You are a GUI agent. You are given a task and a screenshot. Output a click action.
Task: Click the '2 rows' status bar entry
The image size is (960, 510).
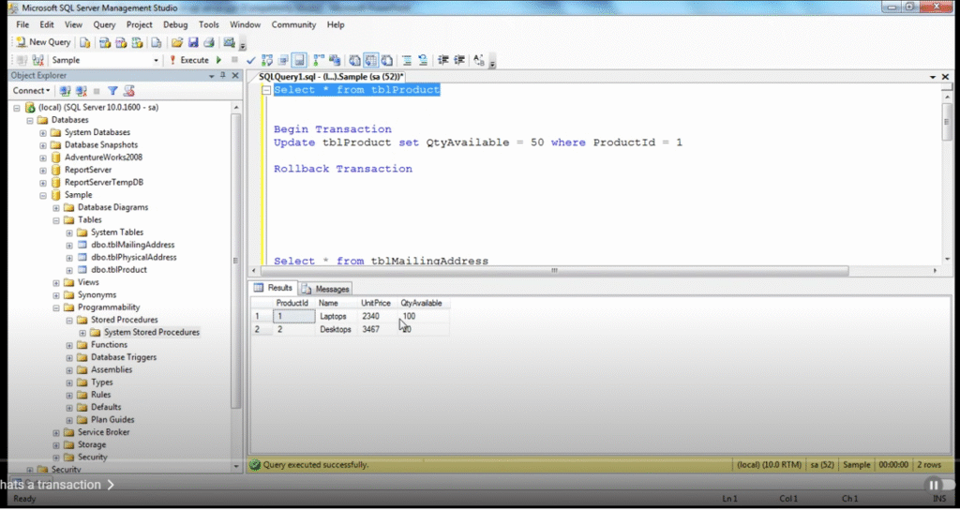click(x=929, y=465)
